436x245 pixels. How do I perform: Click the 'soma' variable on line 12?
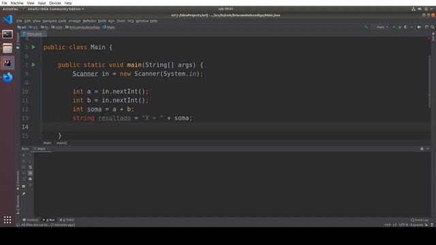(95, 109)
